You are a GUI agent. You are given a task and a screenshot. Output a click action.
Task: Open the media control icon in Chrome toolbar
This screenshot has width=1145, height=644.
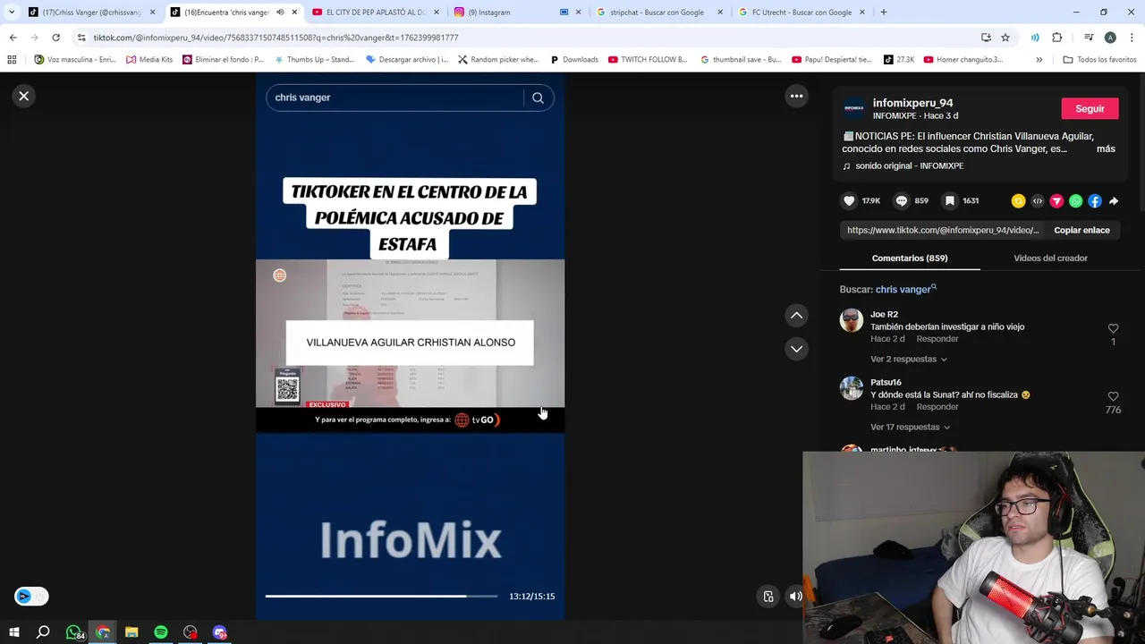[x=1089, y=38]
